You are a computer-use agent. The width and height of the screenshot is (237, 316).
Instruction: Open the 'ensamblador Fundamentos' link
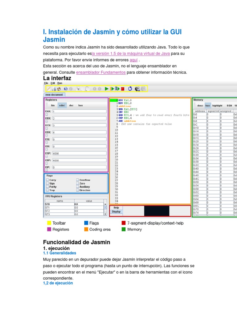point(101,72)
